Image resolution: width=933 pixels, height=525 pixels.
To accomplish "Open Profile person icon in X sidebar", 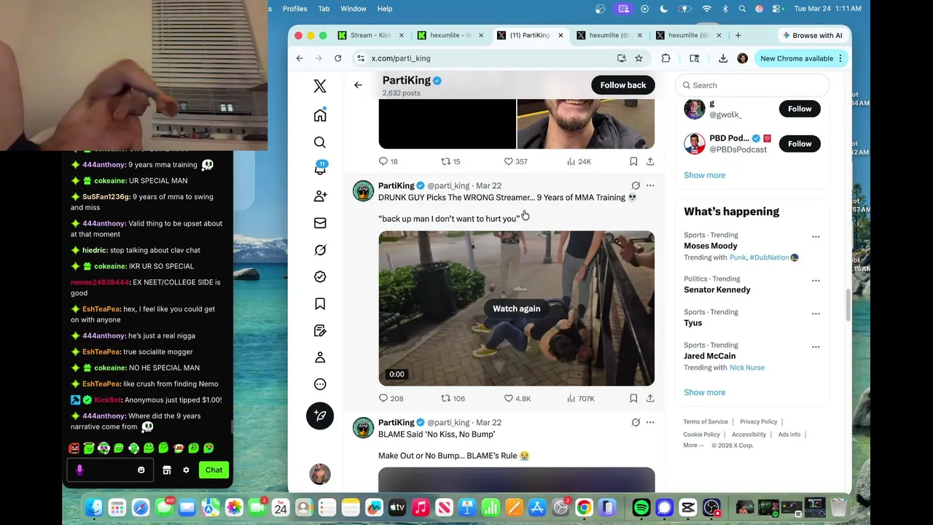I will 320,357.
